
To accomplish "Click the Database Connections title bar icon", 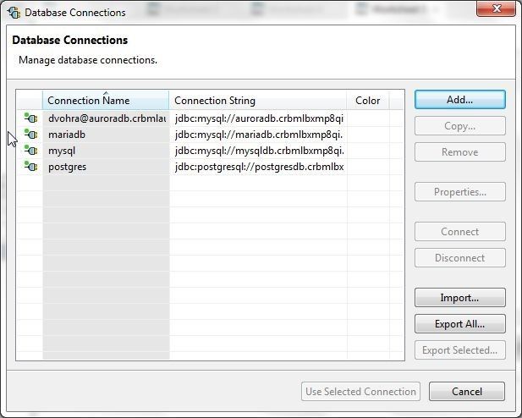I will coord(14,13).
